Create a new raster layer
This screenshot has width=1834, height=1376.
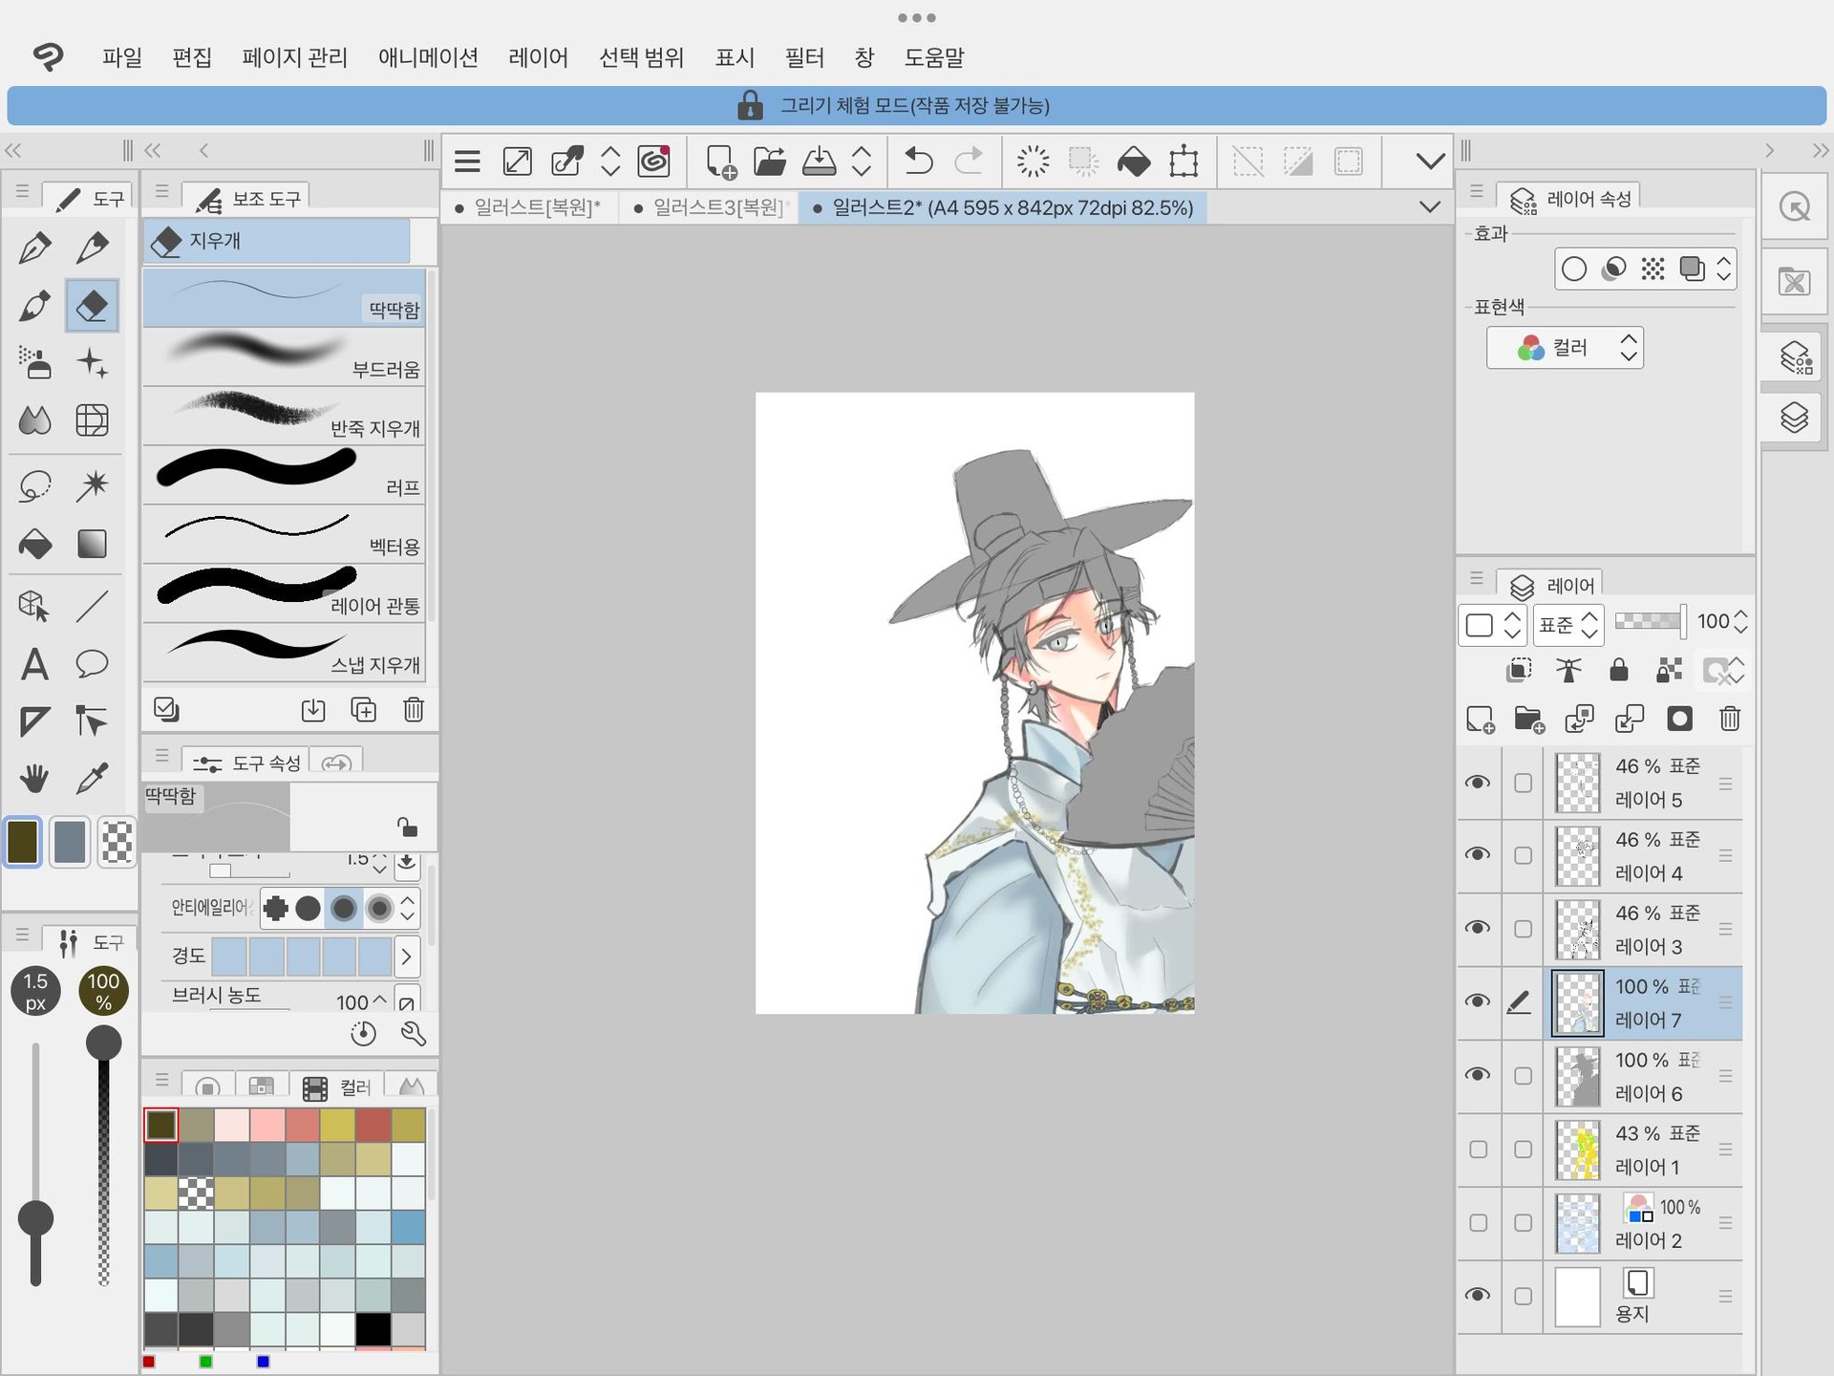(1480, 719)
